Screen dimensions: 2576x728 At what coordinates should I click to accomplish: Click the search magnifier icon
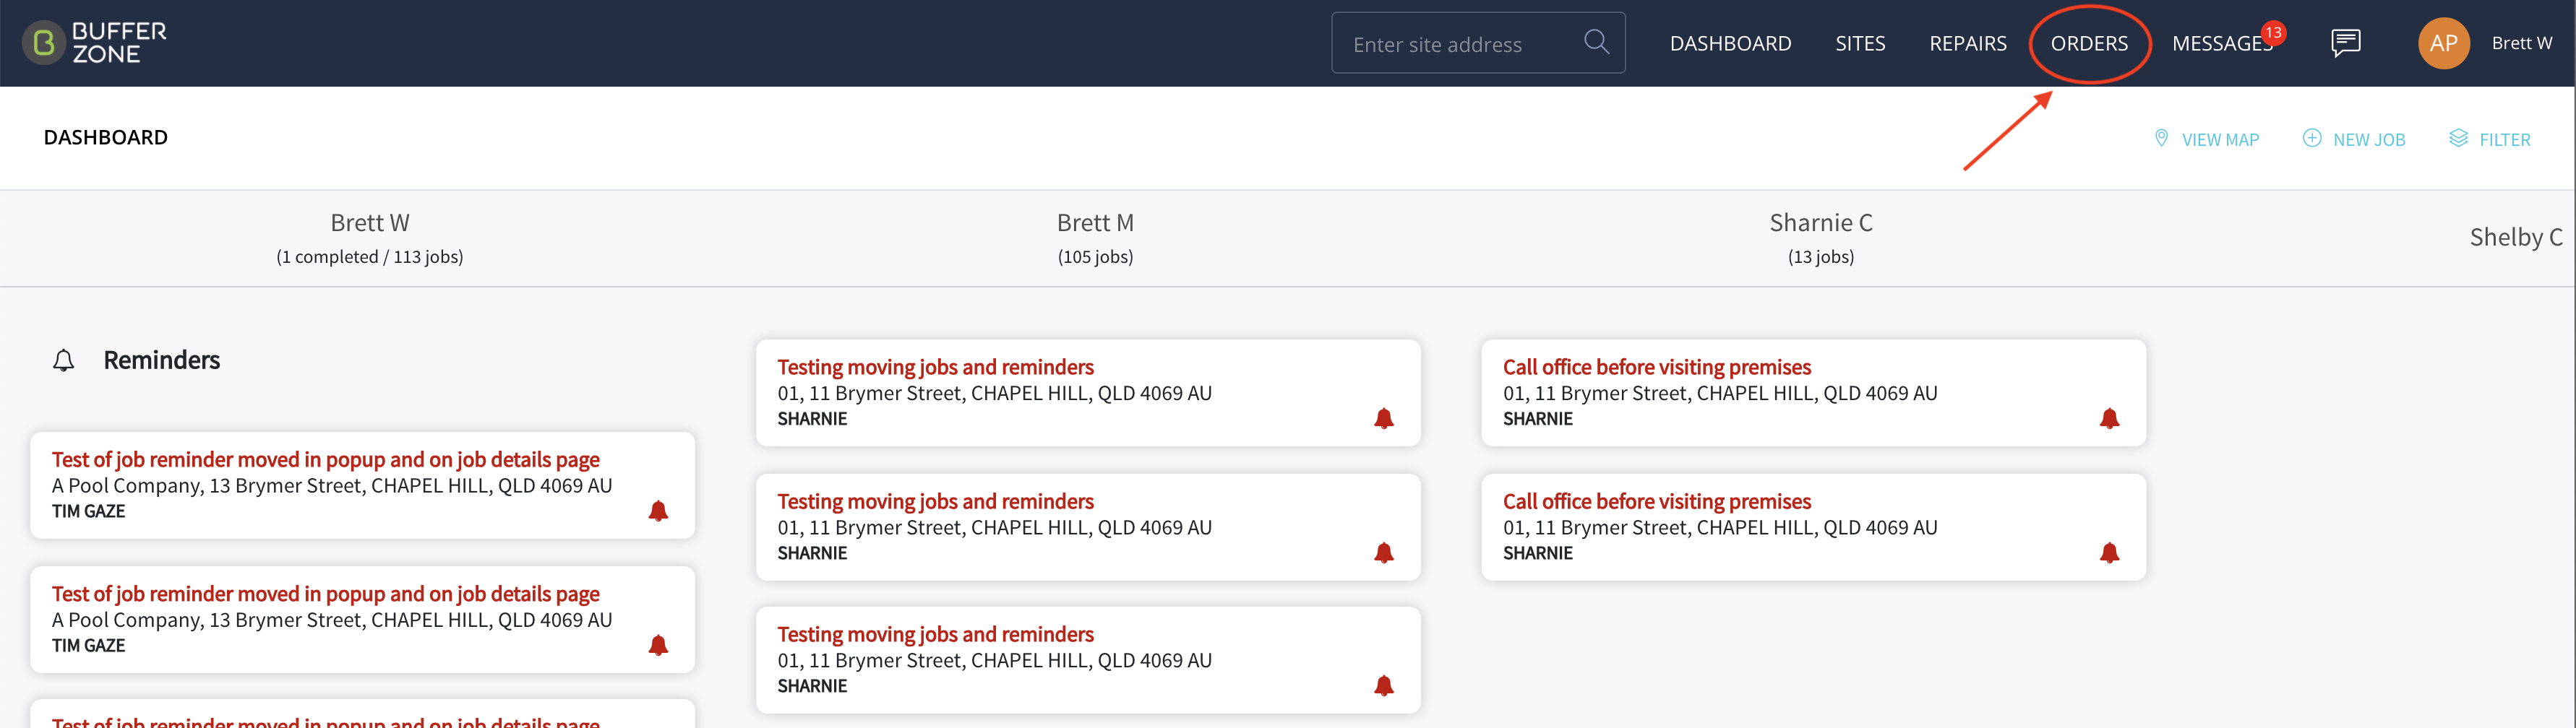point(1596,42)
